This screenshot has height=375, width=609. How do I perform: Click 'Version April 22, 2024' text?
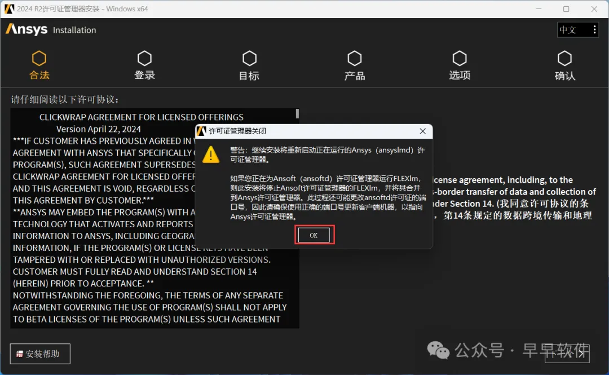click(99, 129)
